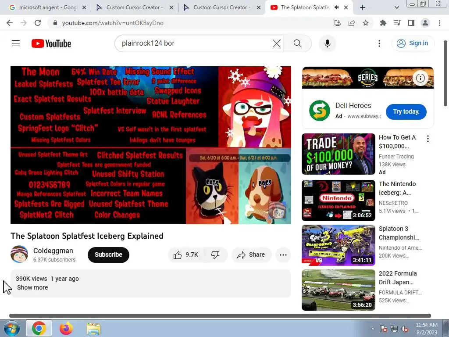
Task: Expand description with Show more
Action: coord(32,287)
